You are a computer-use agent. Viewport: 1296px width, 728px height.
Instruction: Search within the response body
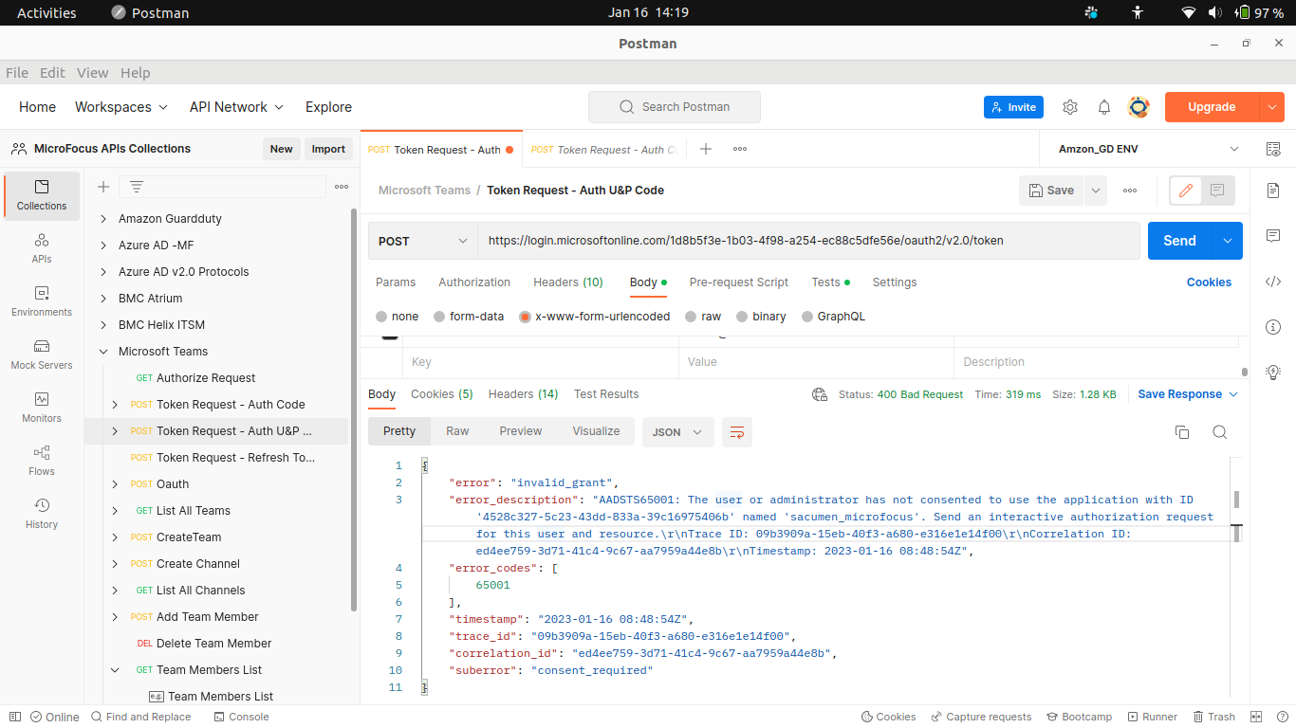1220,432
